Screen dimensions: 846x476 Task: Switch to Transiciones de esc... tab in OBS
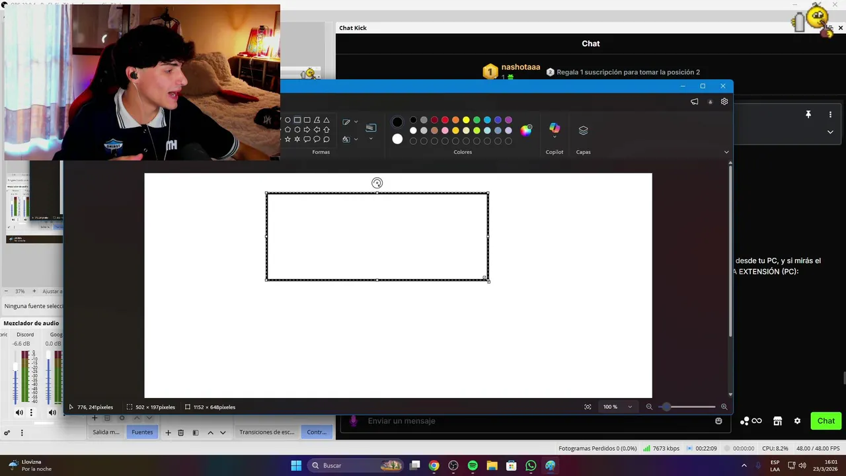coord(267,432)
